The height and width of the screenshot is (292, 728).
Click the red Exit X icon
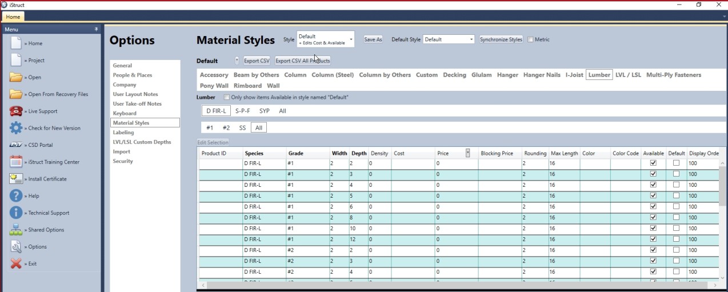click(16, 263)
